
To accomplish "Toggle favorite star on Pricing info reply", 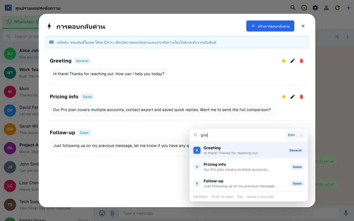I will [x=284, y=97].
